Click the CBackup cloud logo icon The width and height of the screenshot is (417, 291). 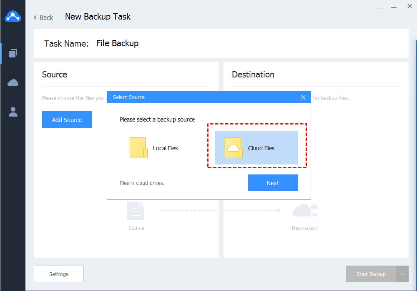(13, 16)
